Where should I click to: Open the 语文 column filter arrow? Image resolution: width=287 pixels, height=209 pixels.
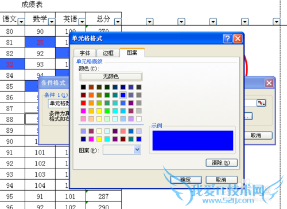(x=21, y=22)
